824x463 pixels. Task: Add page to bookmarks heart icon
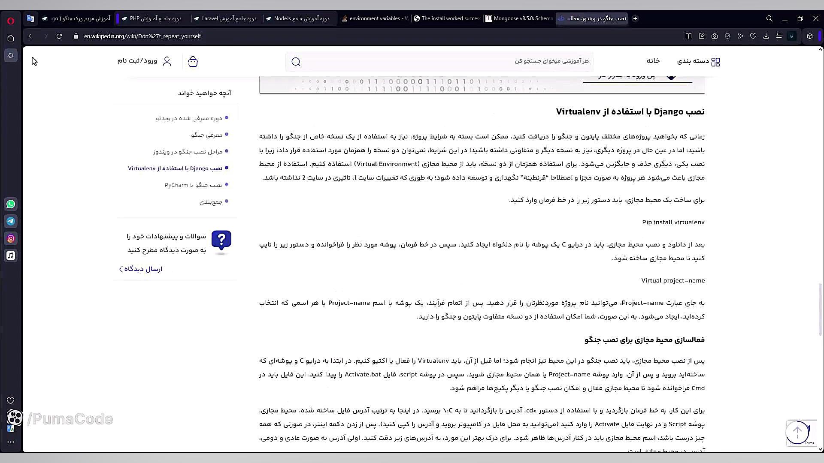(753, 36)
